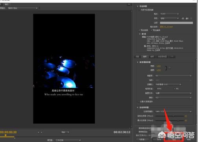Toggle checkbox beside the width link bracket
The image size is (198, 142).
[170, 68]
